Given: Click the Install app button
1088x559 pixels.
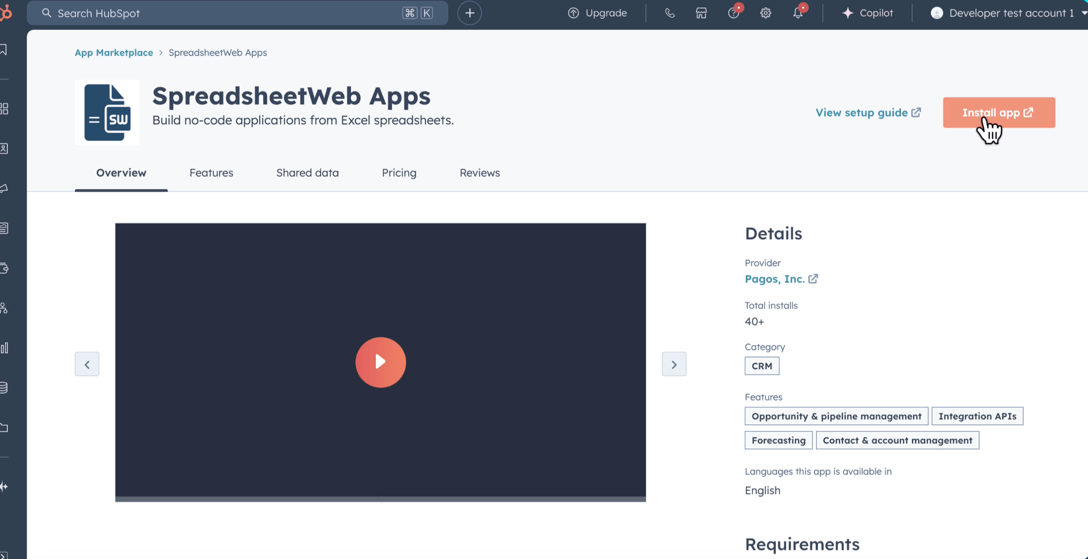Looking at the screenshot, I should tap(999, 113).
